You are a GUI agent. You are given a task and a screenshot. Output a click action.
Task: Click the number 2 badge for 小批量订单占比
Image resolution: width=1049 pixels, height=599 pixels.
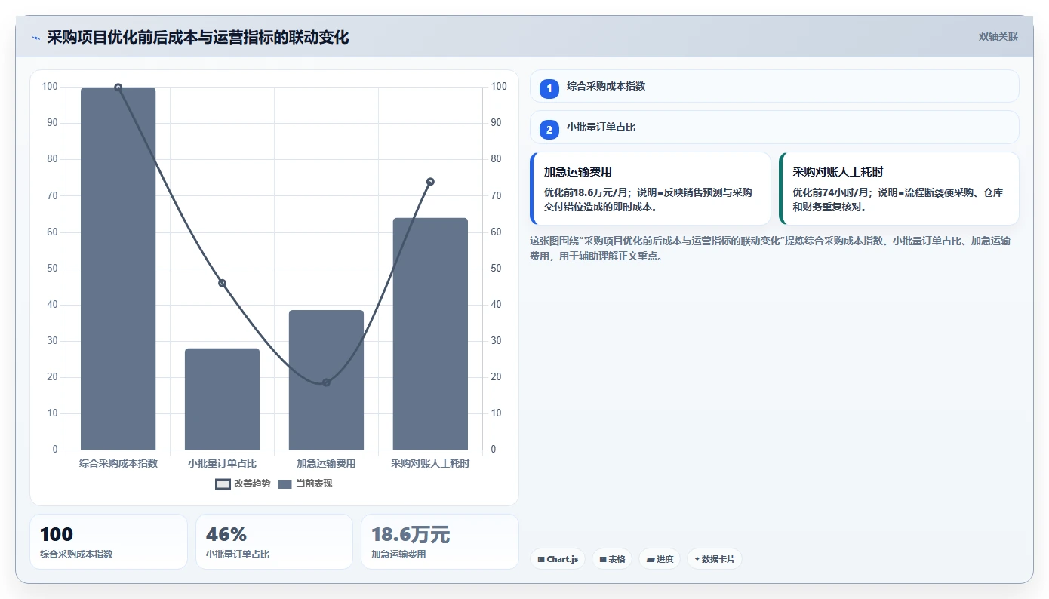(x=549, y=130)
